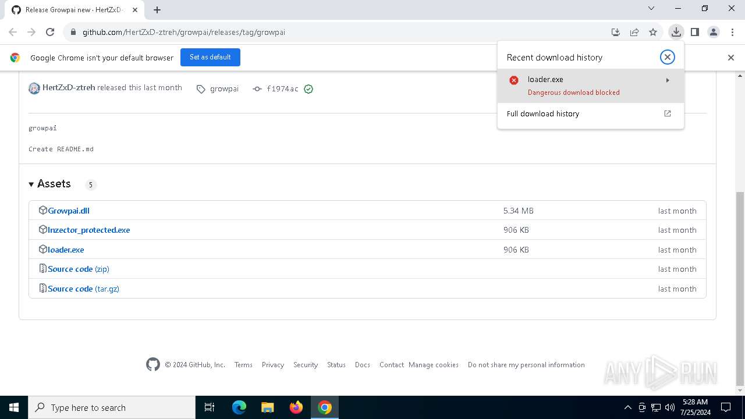Launch Firefox from the taskbar

[x=296, y=407]
